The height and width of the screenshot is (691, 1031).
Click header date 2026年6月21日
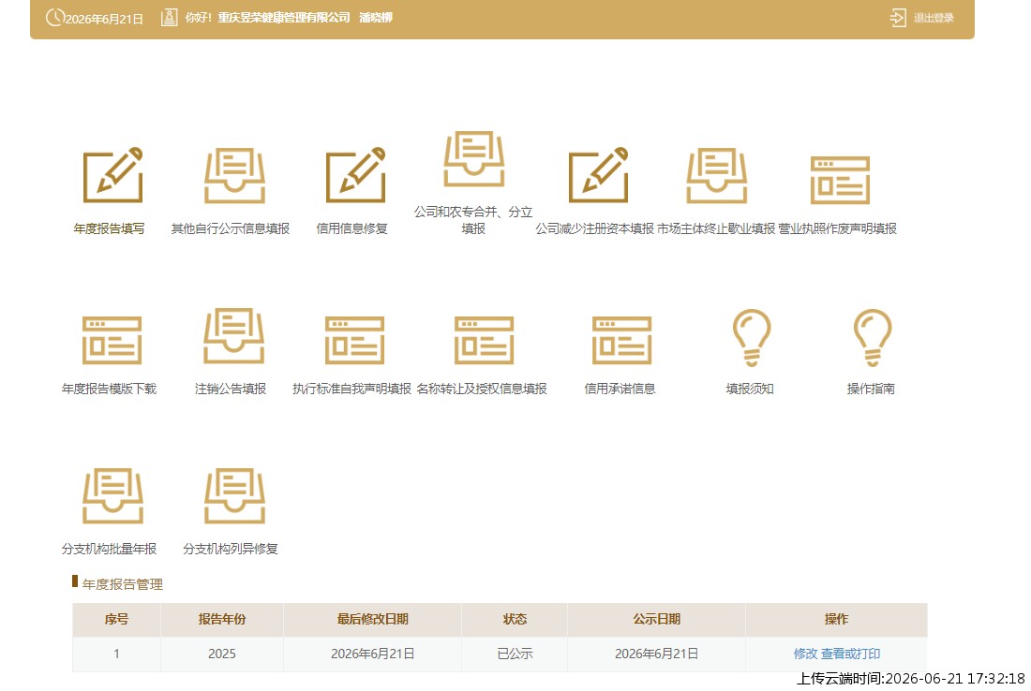pos(104,19)
